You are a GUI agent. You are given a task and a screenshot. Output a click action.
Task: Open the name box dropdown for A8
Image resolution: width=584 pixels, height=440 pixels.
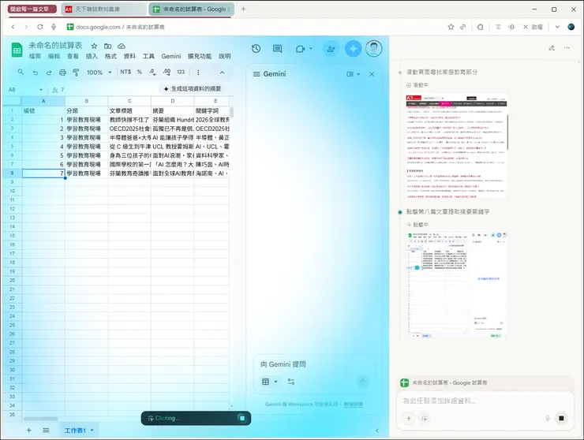coord(41,90)
